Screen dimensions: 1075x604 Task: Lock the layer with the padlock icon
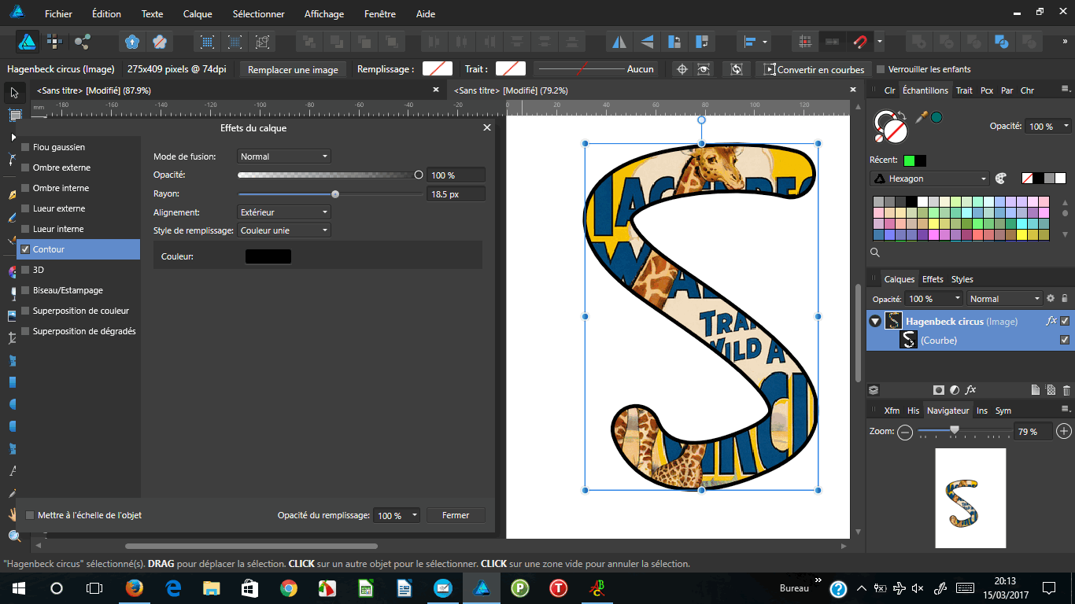pos(1064,299)
